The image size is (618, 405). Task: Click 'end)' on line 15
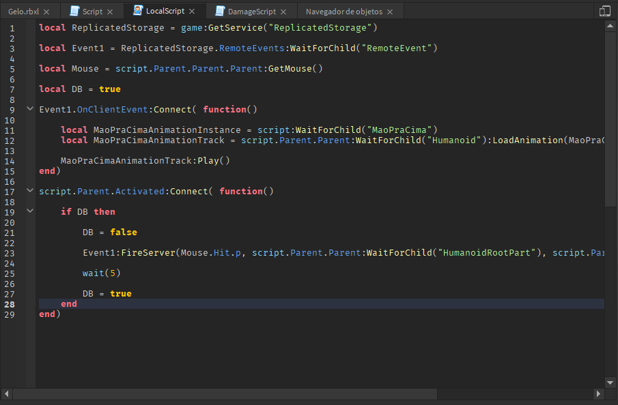click(50, 171)
